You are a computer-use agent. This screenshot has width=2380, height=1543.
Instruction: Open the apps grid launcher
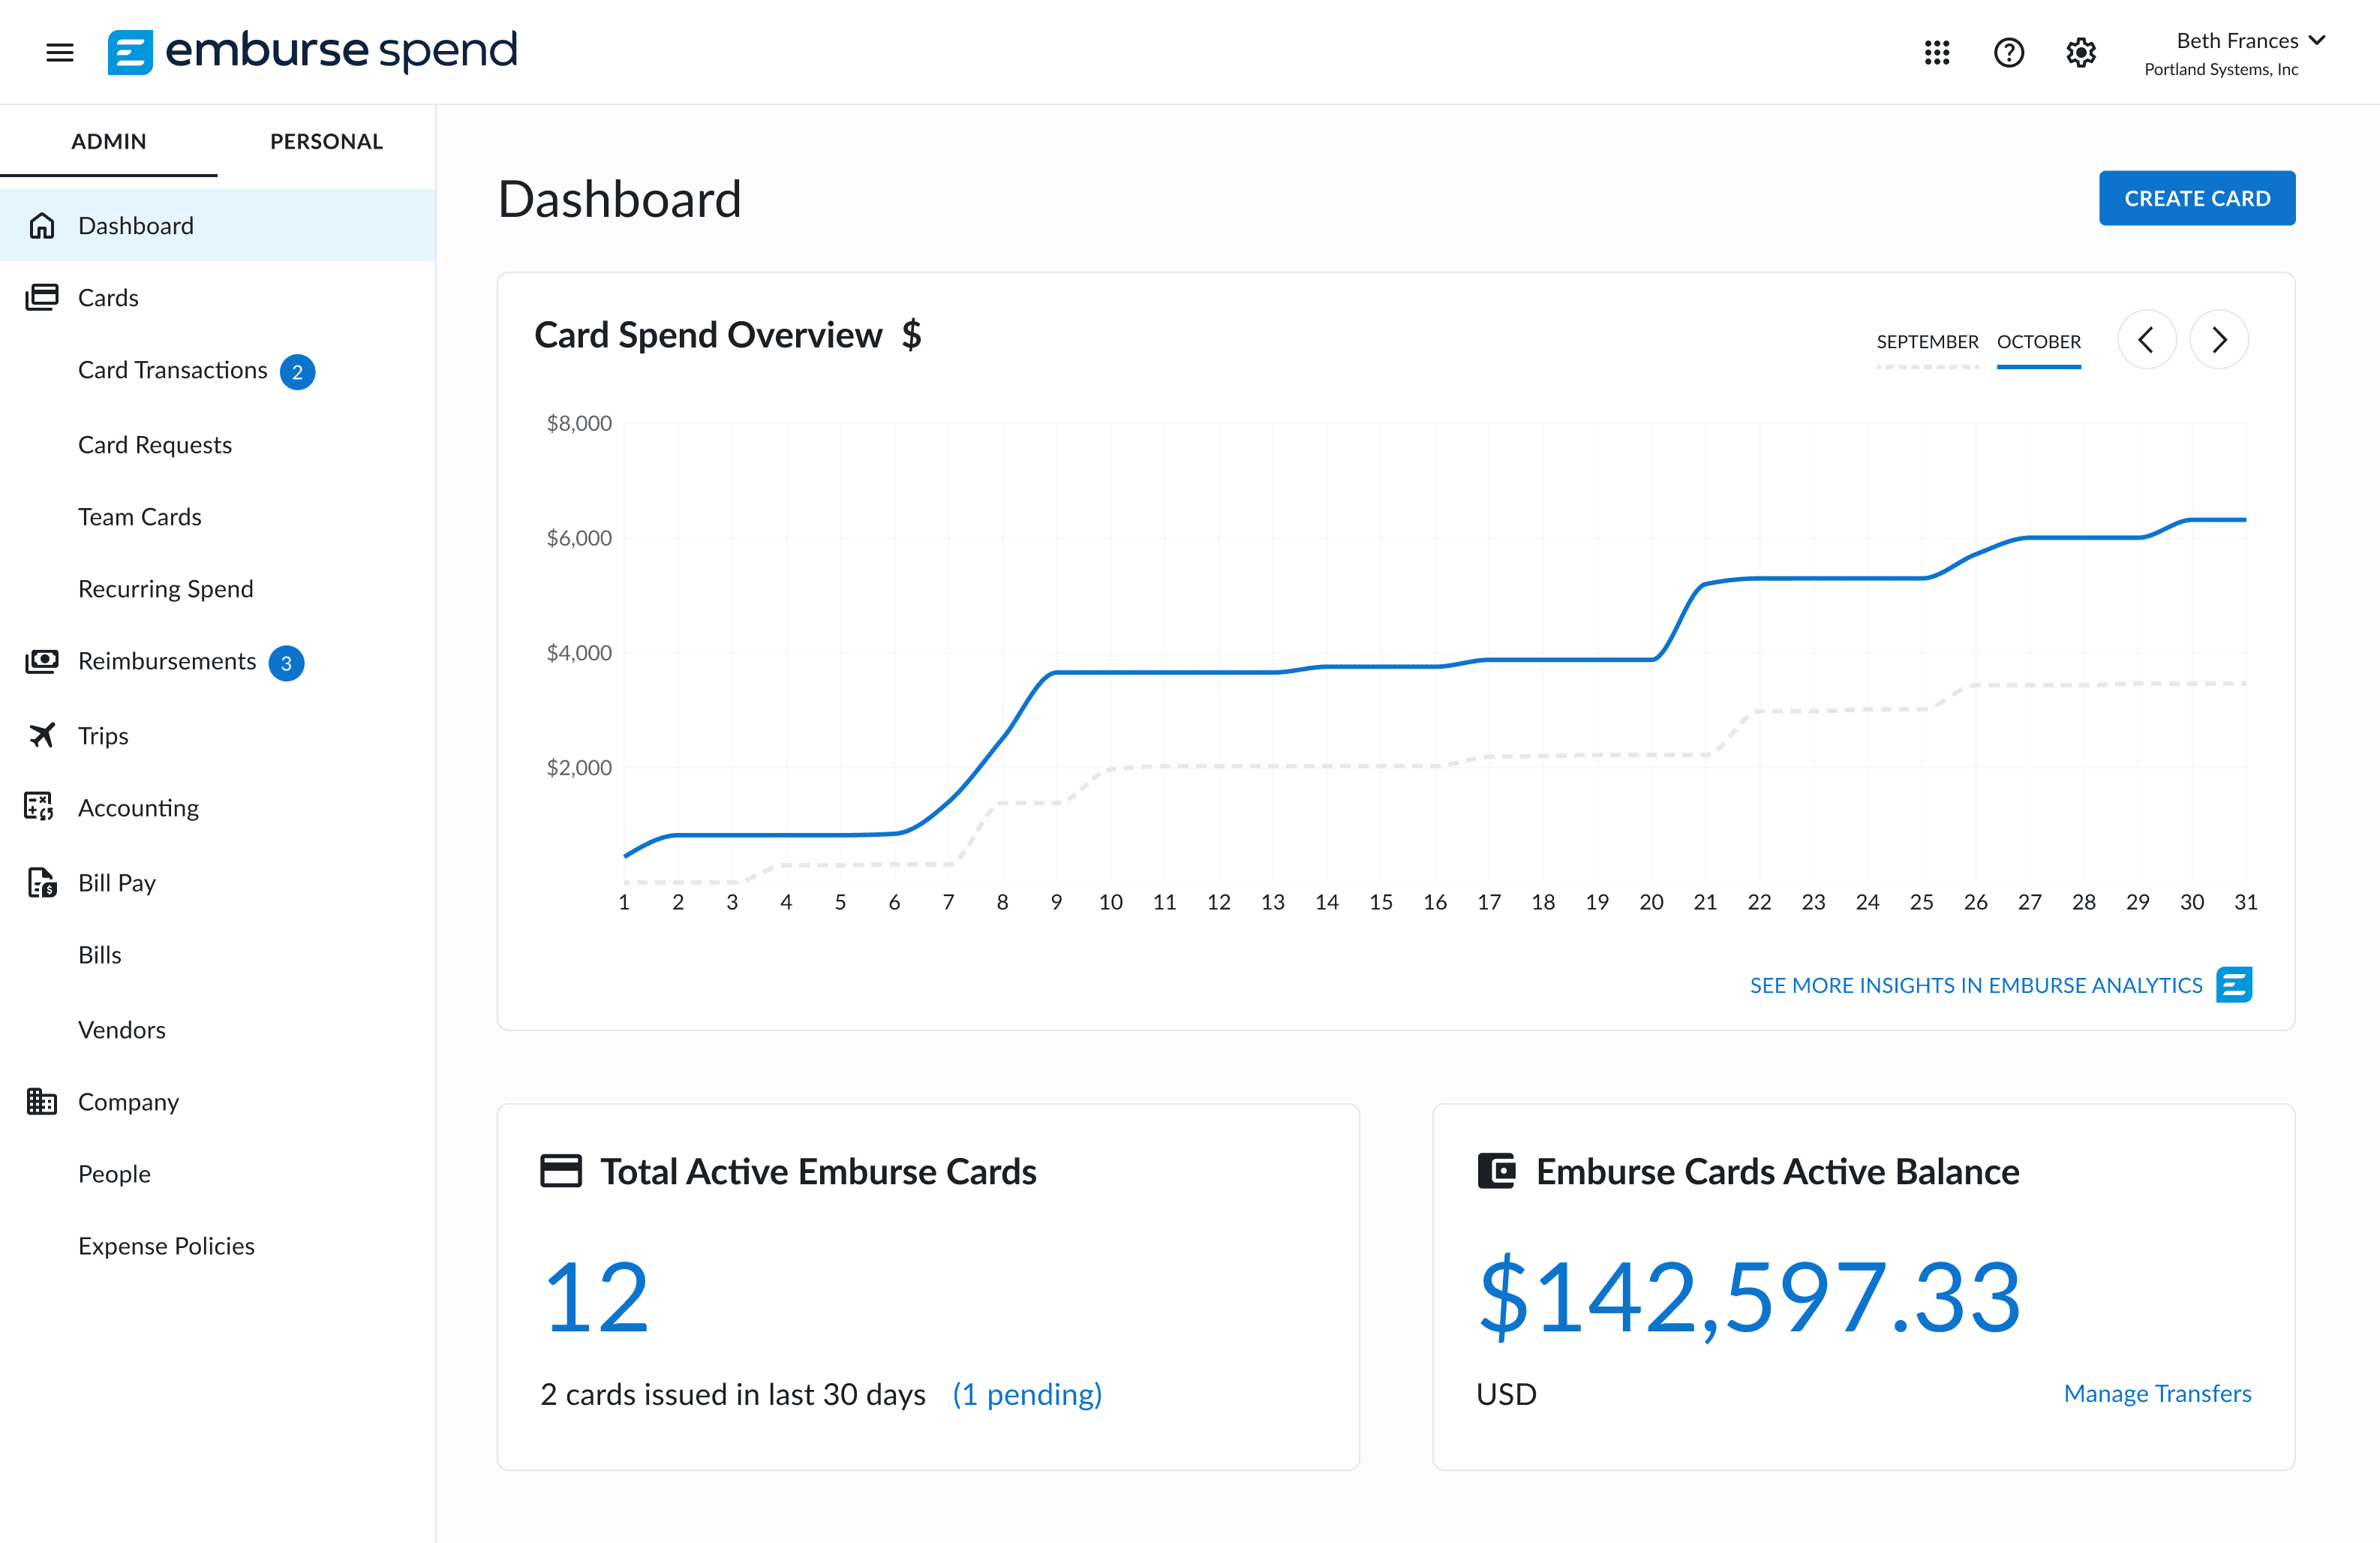(x=1937, y=52)
